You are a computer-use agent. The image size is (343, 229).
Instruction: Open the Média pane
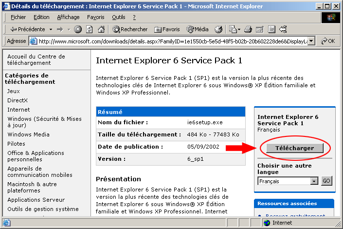click(198, 29)
